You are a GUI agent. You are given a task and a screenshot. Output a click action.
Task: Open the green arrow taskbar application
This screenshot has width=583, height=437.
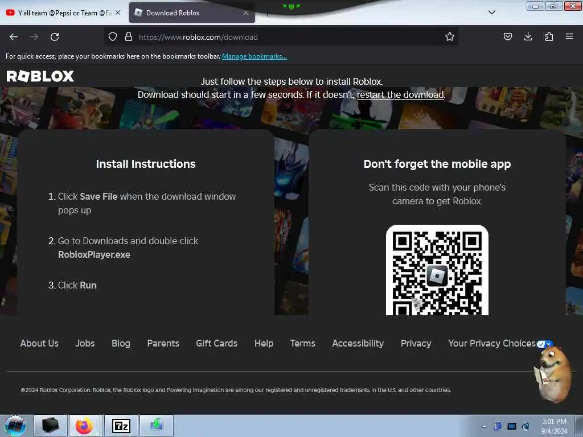pos(157,426)
